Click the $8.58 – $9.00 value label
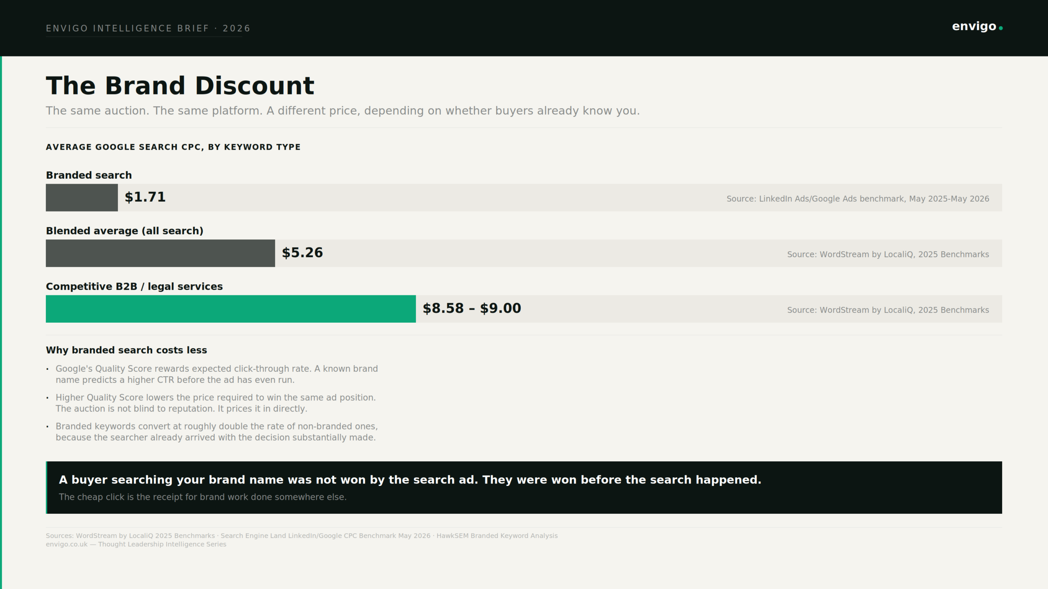The image size is (1048, 589). click(x=472, y=308)
